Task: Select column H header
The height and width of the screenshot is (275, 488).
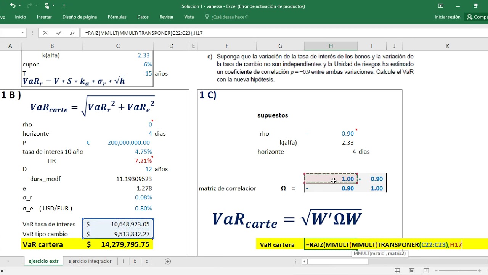Action: coord(331,46)
